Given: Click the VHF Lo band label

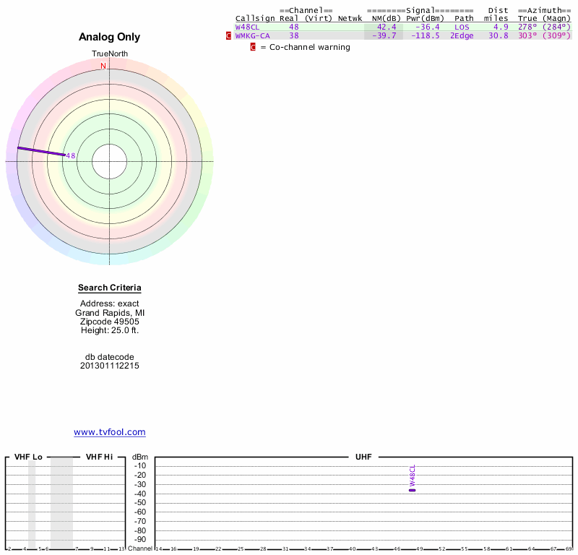Looking at the screenshot, I should (28, 457).
